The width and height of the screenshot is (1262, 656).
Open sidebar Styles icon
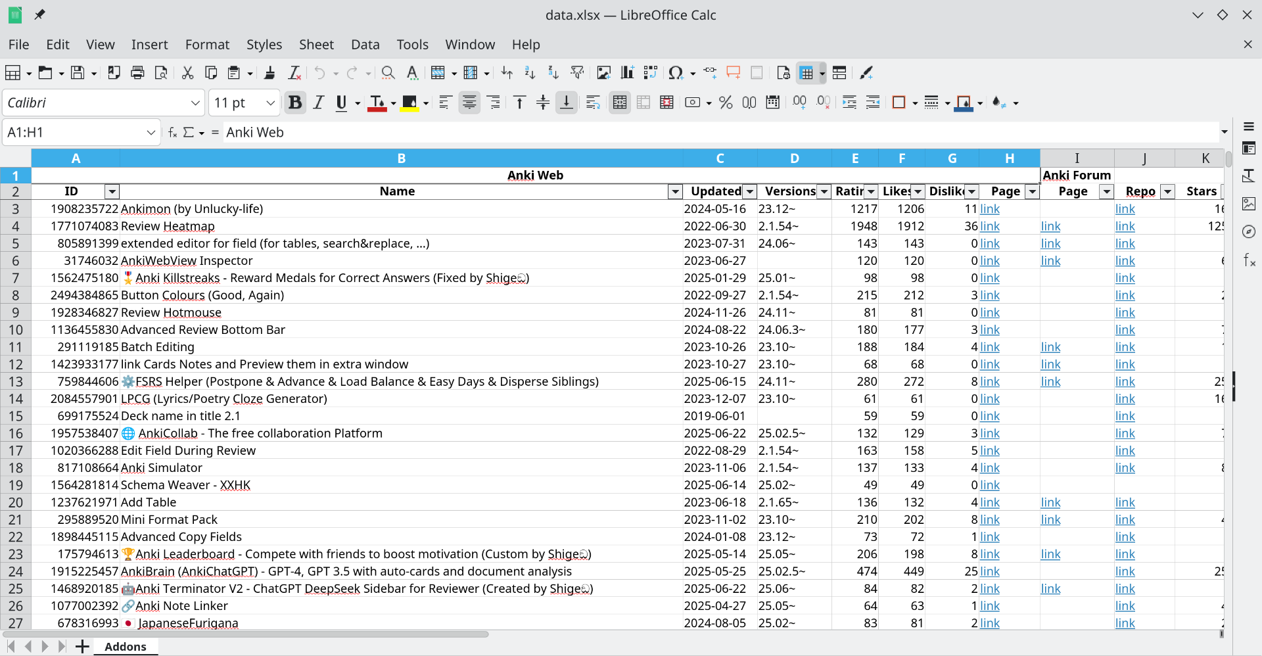click(x=1249, y=176)
